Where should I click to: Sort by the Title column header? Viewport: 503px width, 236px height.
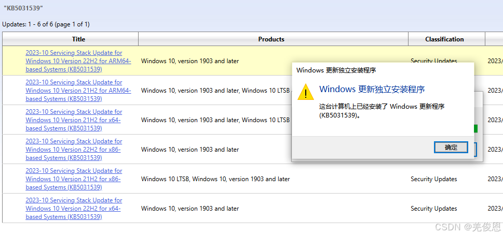tap(70, 39)
